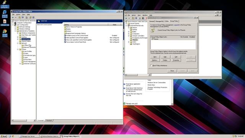Open Google Chrome desktop icon
Screen dimensions: 245x138
click(5, 33)
